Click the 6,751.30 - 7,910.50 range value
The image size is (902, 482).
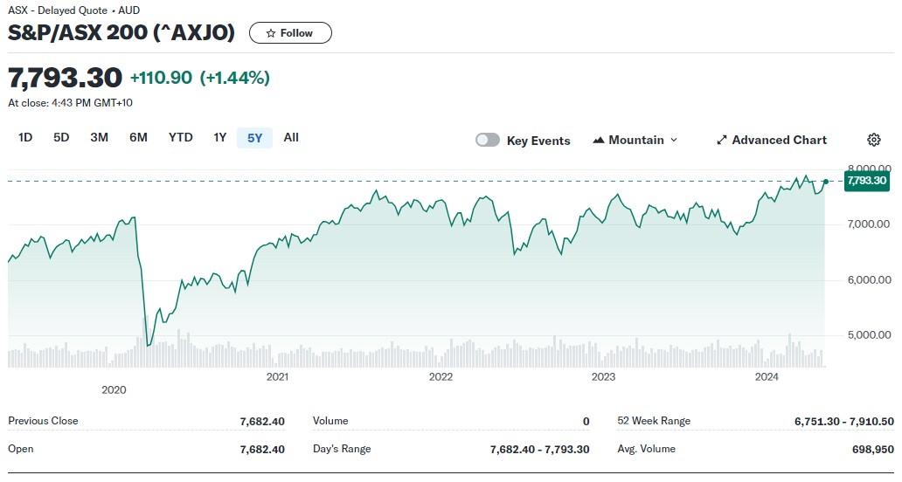[844, 421]
